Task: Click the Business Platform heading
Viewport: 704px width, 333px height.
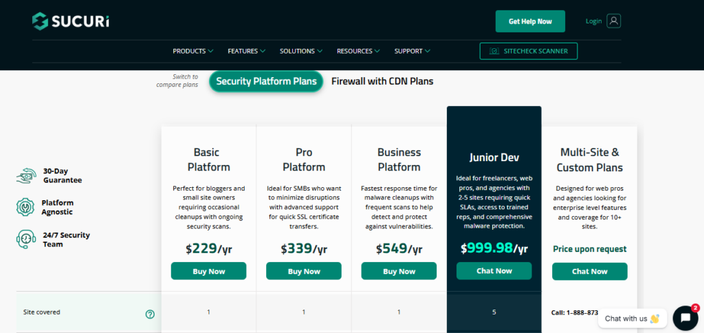Action: [x=399, y=160]
